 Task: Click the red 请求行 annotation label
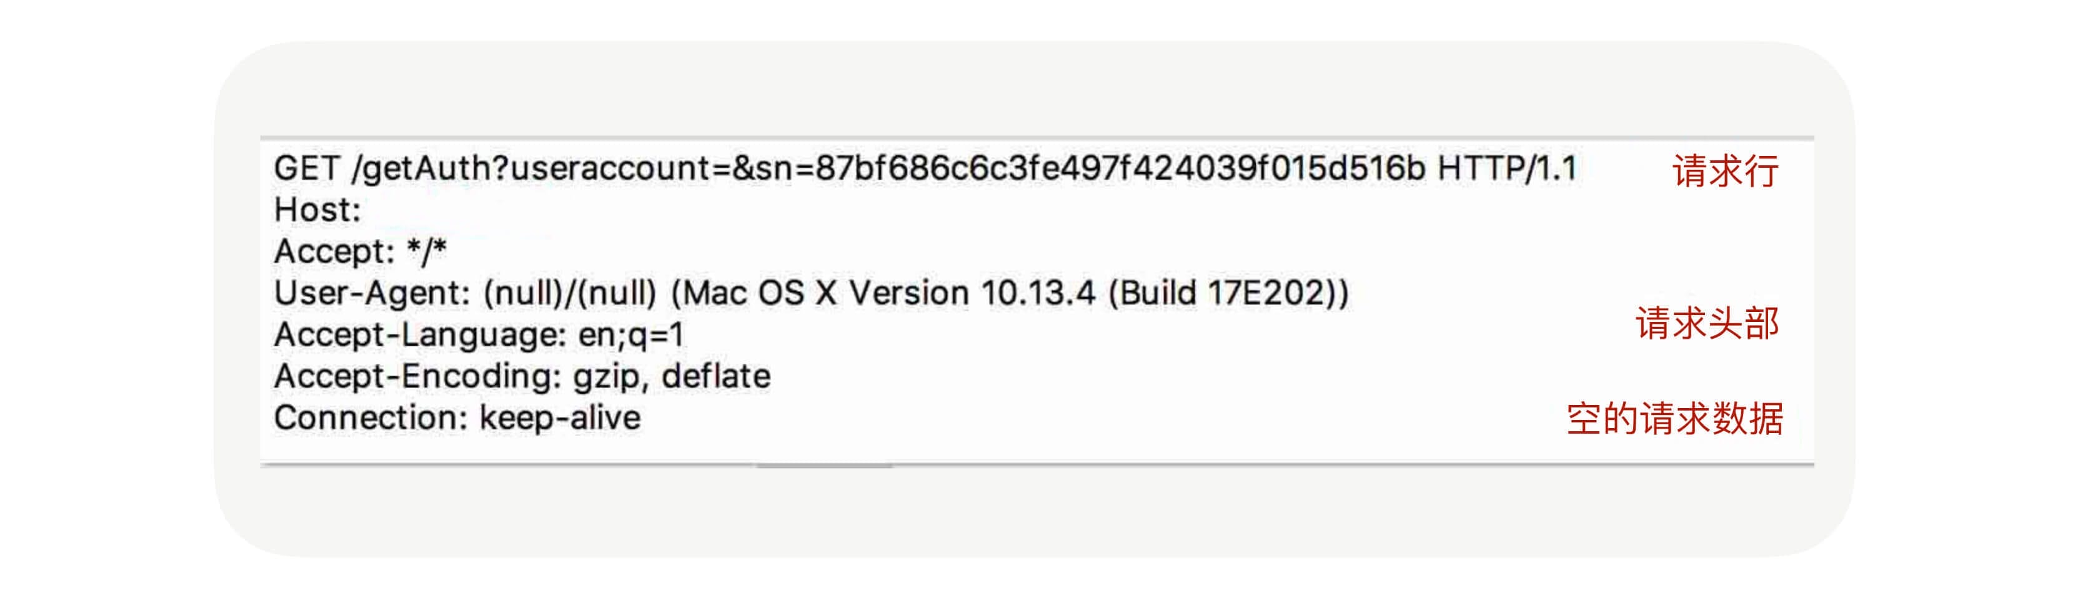(x=1725, y=172)
